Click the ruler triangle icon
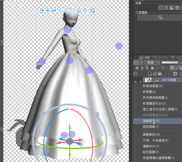 [172, 68]
